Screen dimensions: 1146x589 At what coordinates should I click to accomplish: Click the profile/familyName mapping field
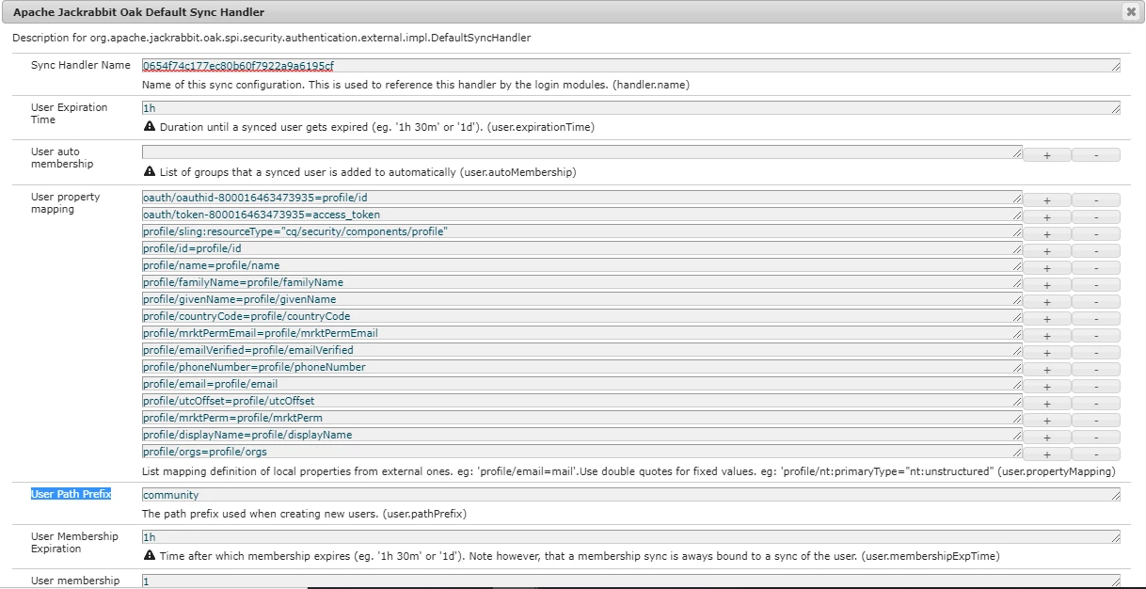click(x=582, y=282)
